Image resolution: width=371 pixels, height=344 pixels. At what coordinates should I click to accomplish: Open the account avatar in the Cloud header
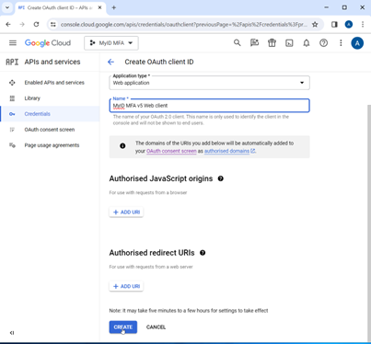pyautogui.click(x=357, y=43)
